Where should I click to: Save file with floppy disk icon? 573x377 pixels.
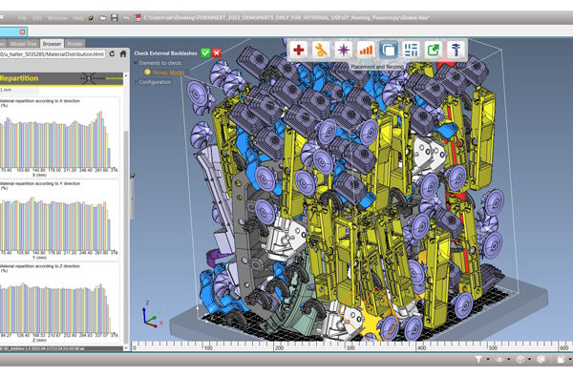pos(115,17)
